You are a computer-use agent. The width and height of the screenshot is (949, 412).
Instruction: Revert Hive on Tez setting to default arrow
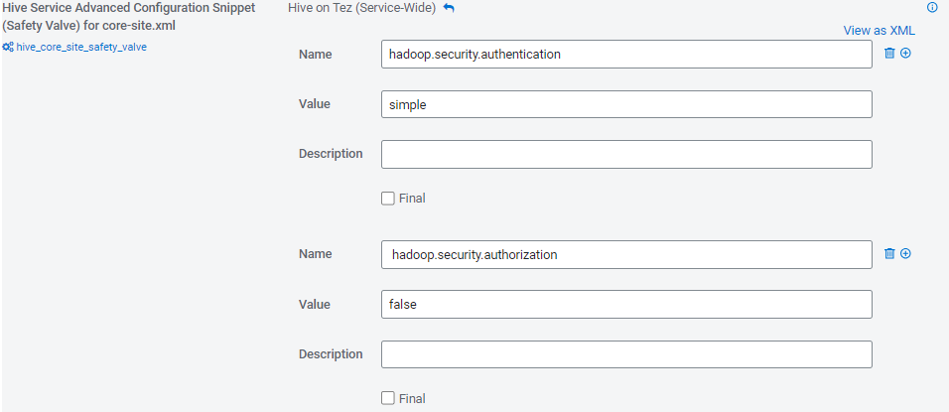click(449, 9)
